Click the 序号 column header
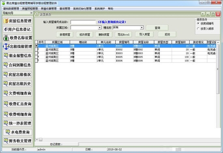223x153 pixels. (x=41, y=42)
